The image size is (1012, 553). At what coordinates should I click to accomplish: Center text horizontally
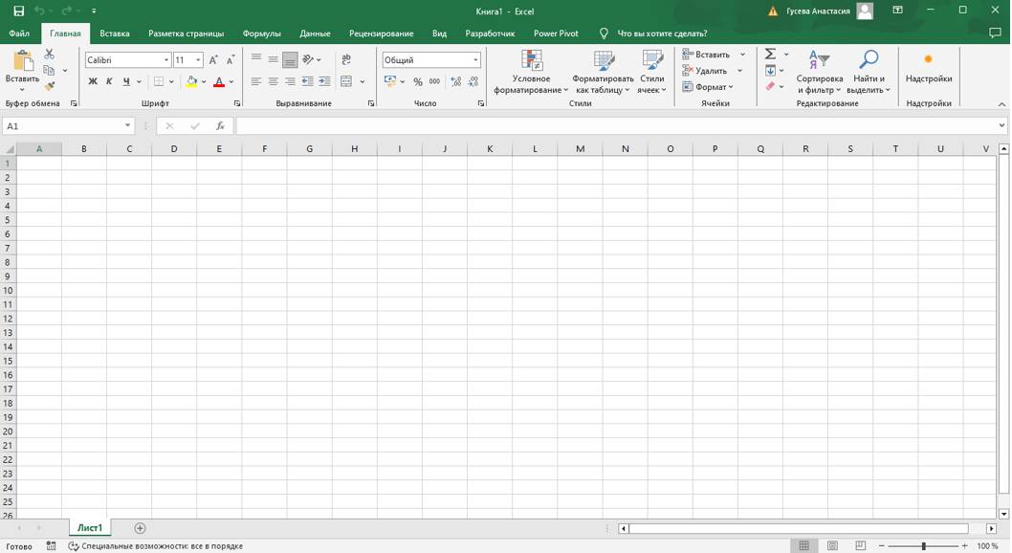point(273,81)
